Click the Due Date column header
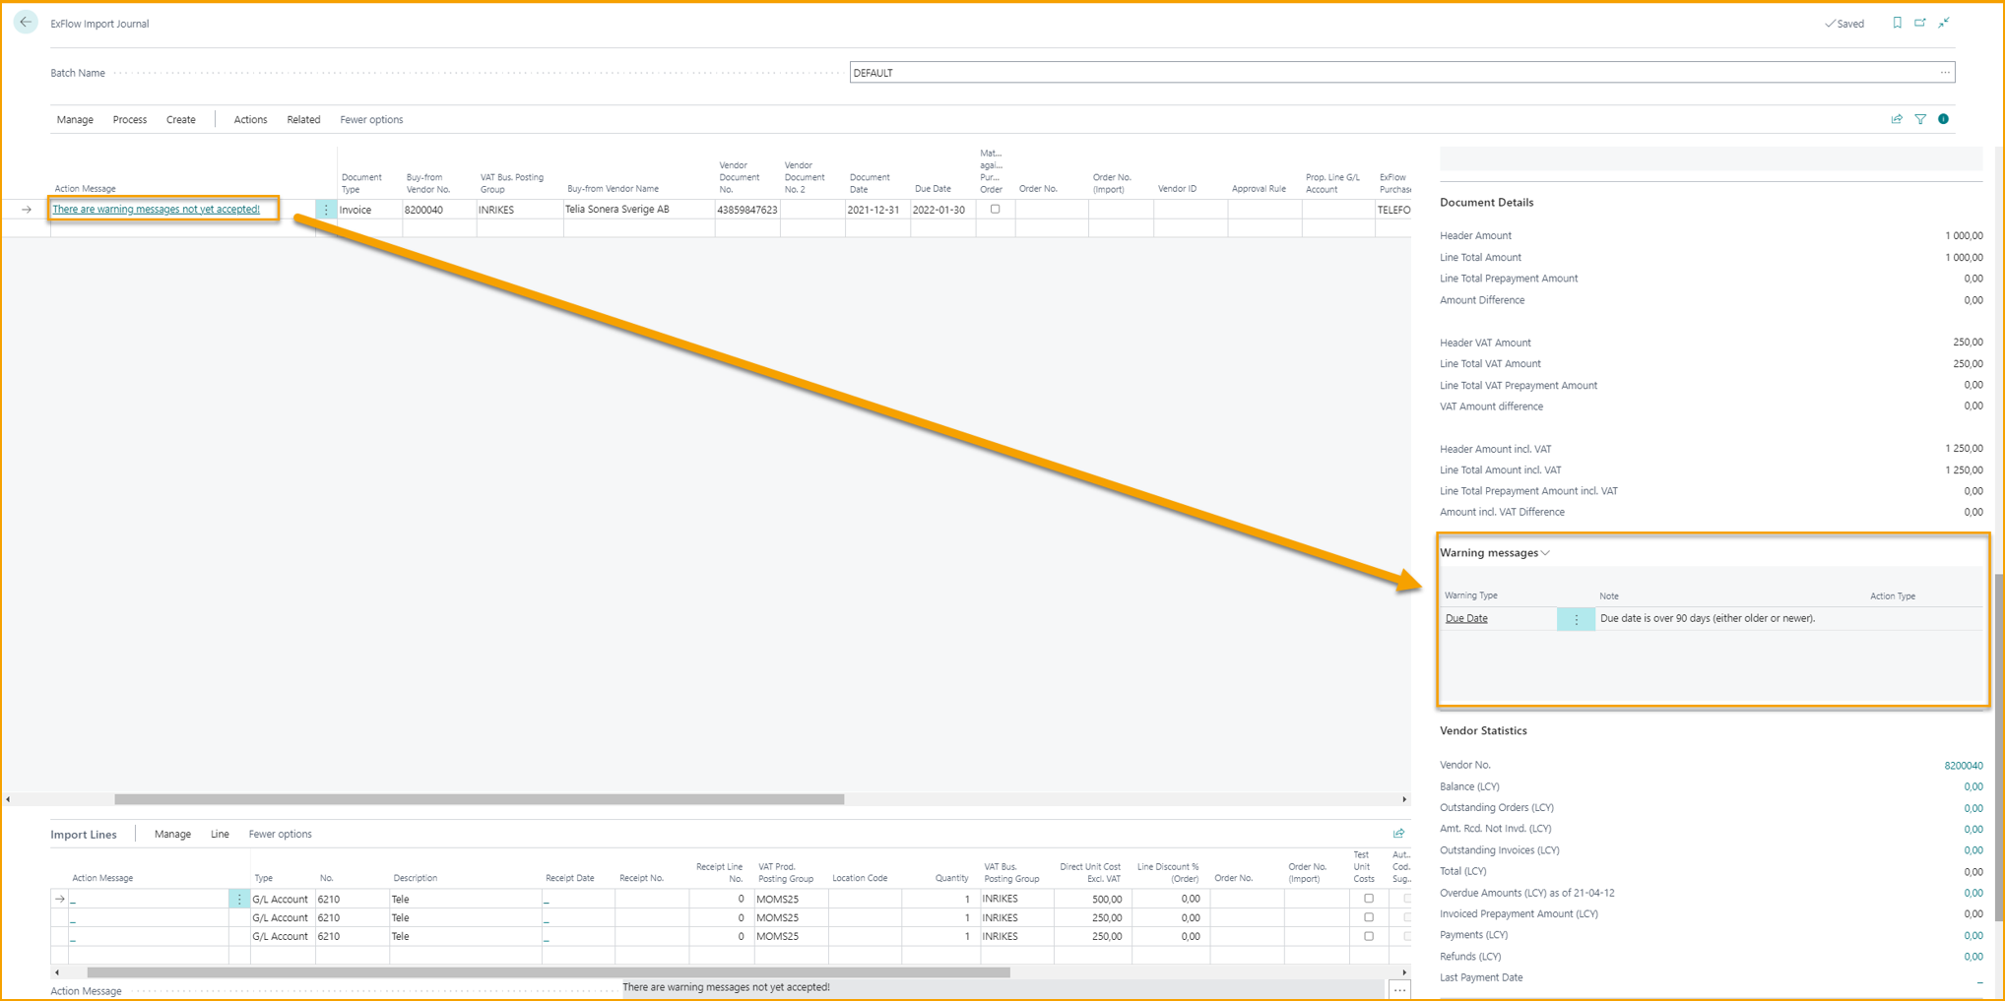 point(933,188)
